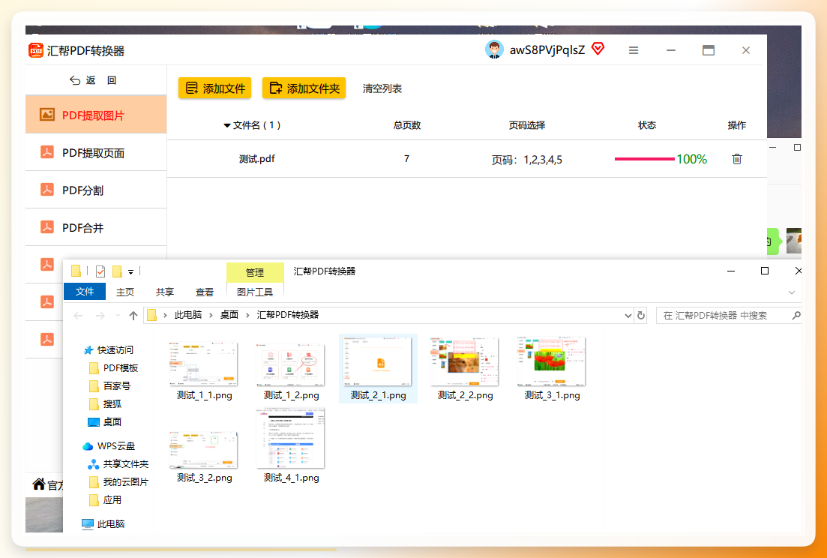Open the hamburger menu in 汇帮PDF转换器

(x=634, y=50)
